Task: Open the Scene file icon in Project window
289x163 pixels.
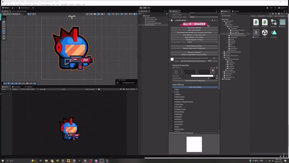Action: point(265,33)
